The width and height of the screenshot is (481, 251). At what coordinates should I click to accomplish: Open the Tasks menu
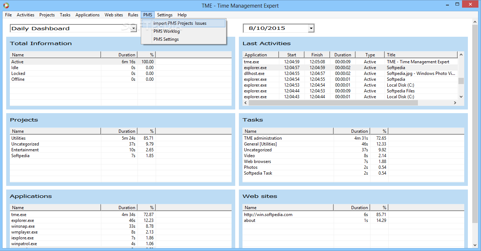tap(65, 15)
